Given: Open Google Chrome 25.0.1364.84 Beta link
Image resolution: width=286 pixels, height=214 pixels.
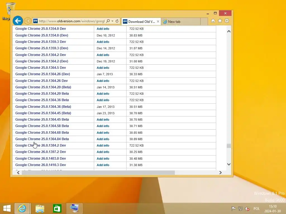Looking at the screenshot, I should (42, 139).
